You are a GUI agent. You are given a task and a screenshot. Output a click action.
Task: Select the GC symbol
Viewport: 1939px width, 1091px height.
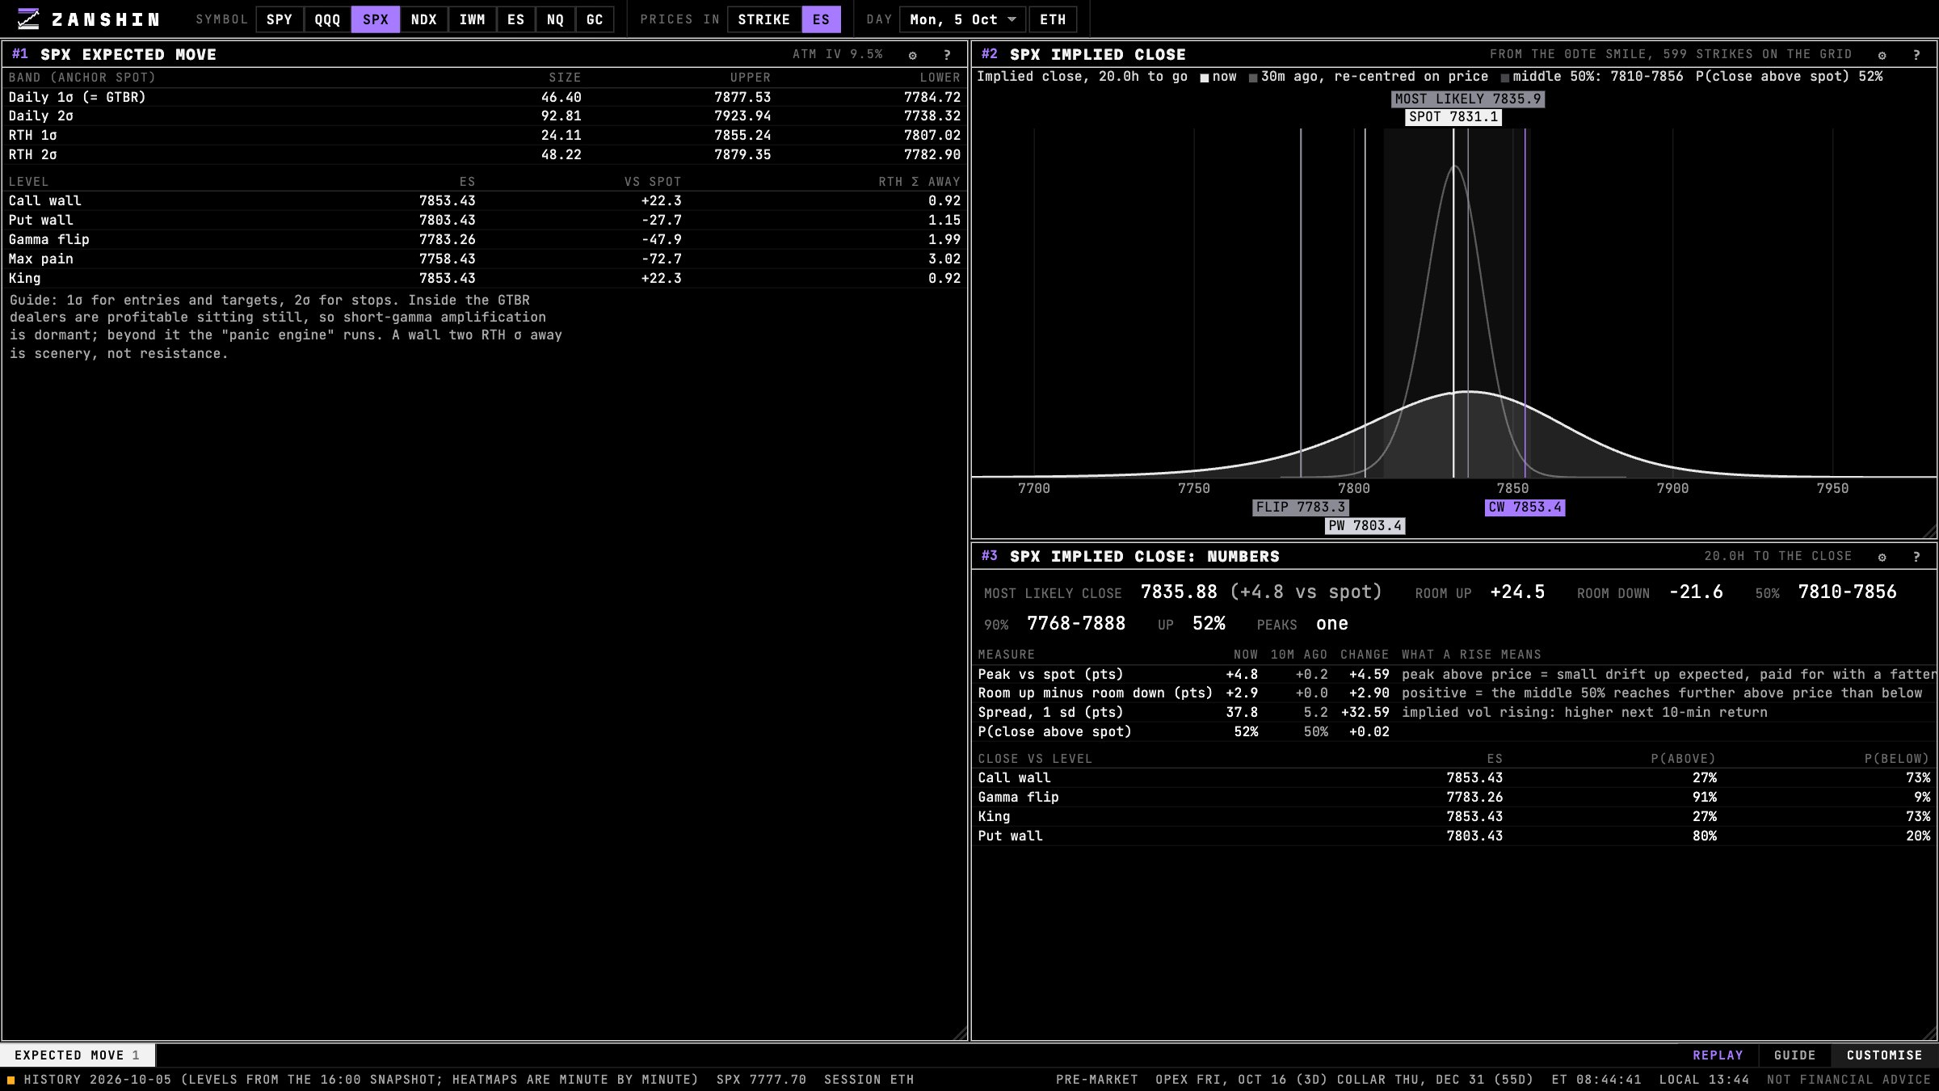[595, 19]
